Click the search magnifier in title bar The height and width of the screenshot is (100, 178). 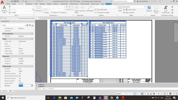click(x=135, y=1)
